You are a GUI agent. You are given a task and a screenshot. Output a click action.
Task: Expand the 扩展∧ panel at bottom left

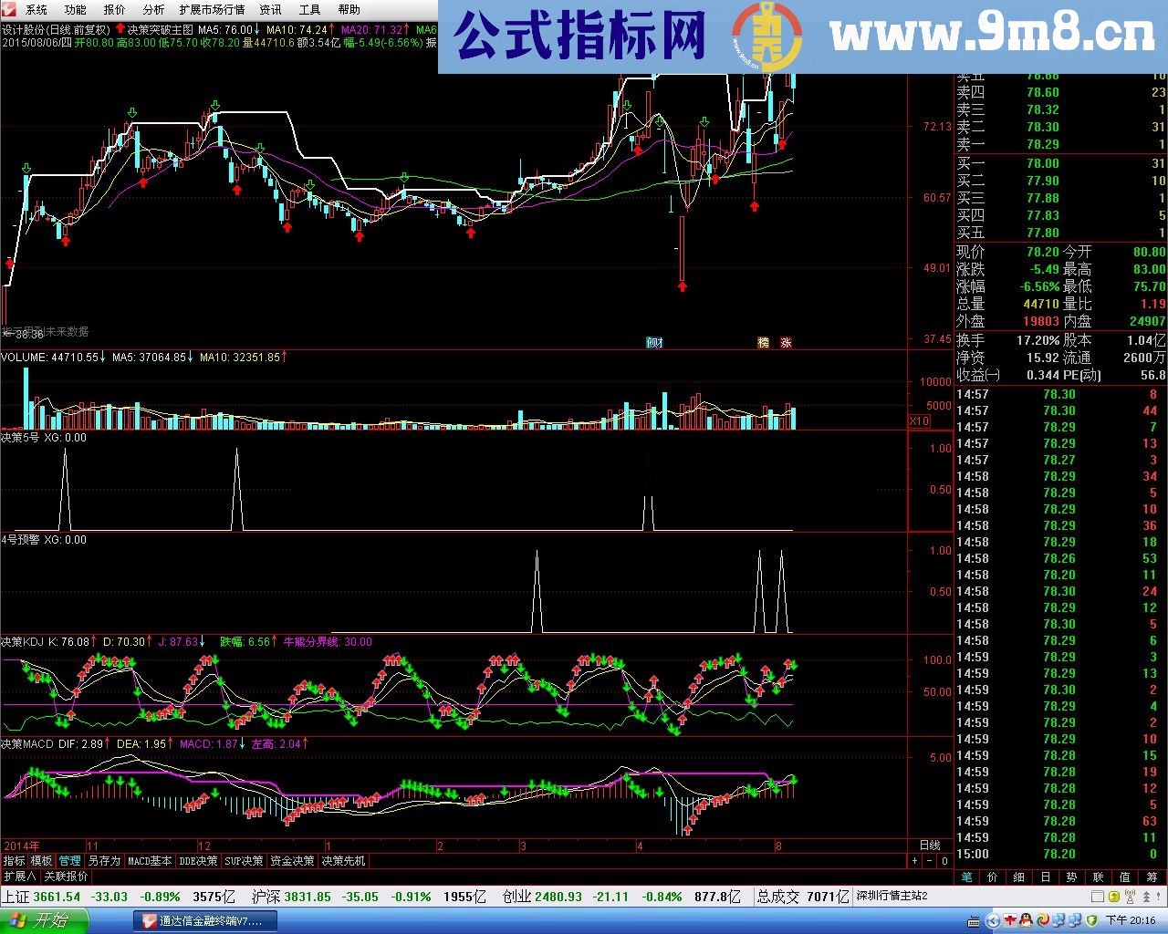pyautogui.click(x=18, y=876)
